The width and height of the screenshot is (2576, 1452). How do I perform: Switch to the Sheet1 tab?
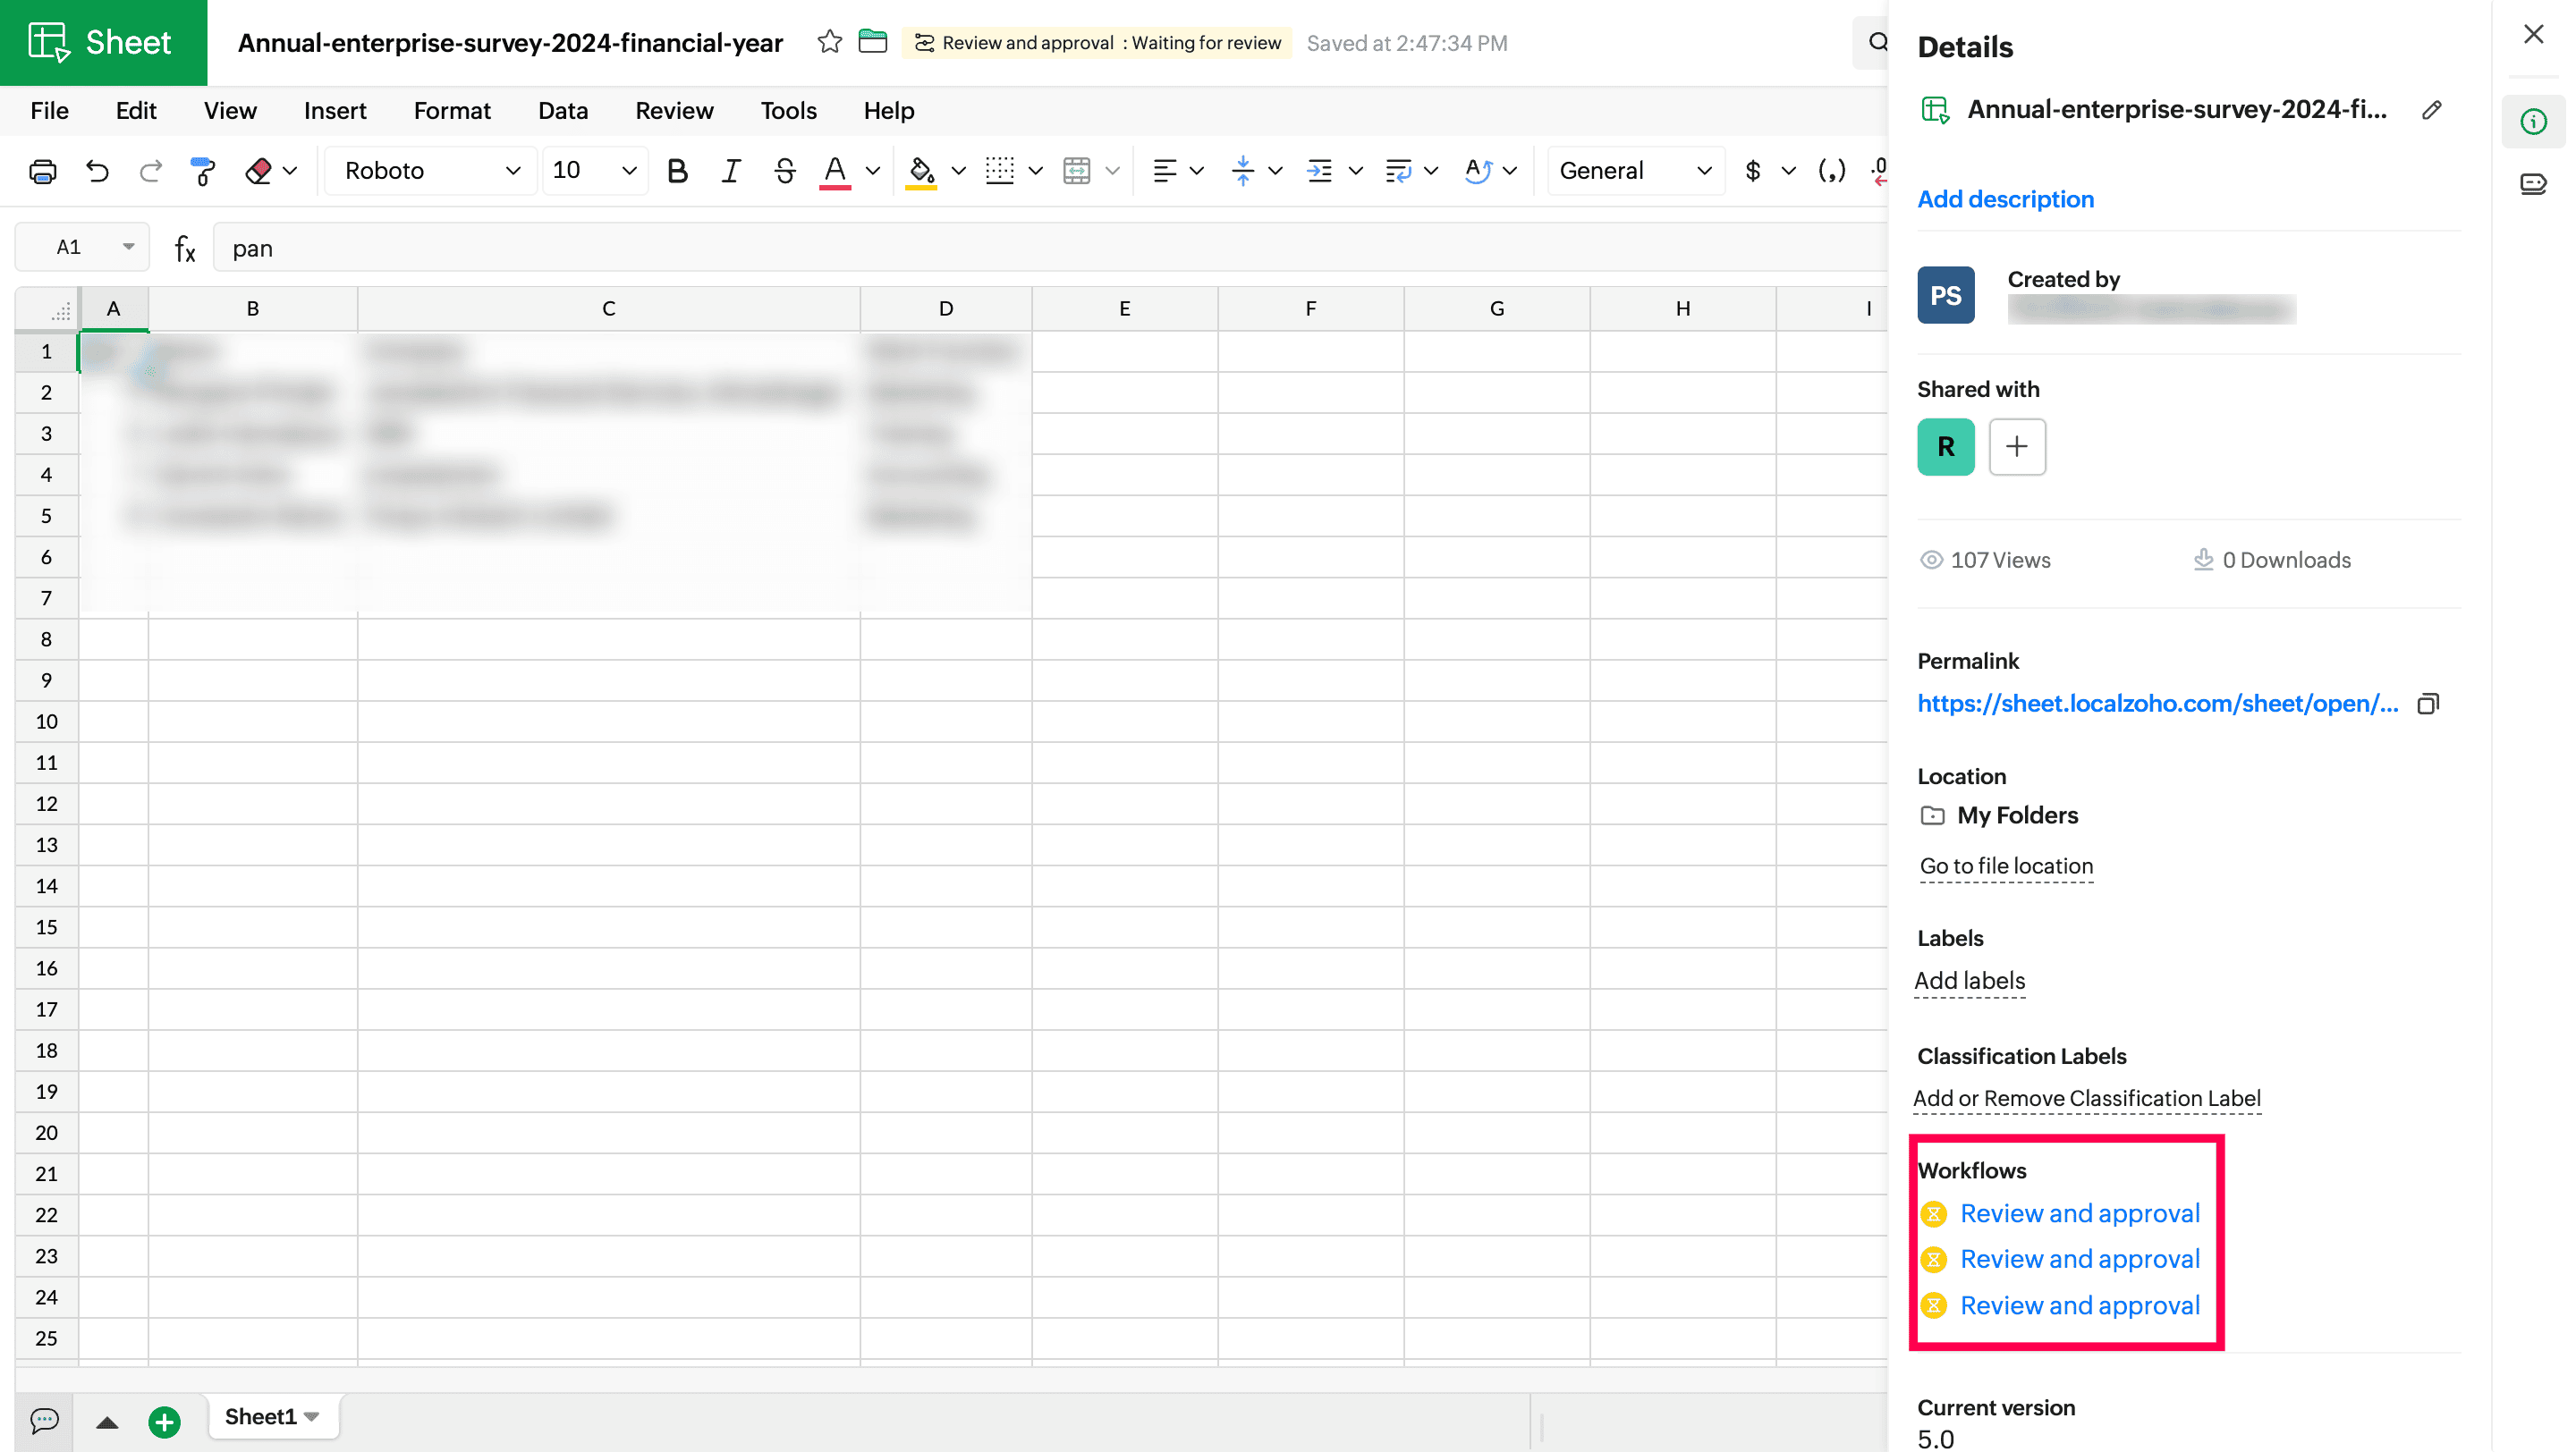click(261, 1416)
